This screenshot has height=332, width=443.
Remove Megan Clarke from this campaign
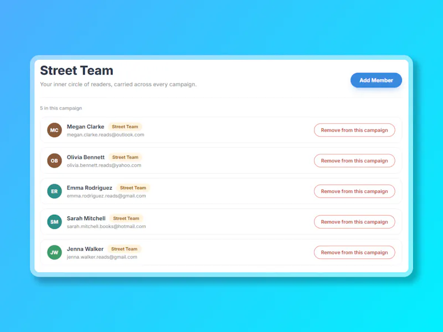click(354, 130)
